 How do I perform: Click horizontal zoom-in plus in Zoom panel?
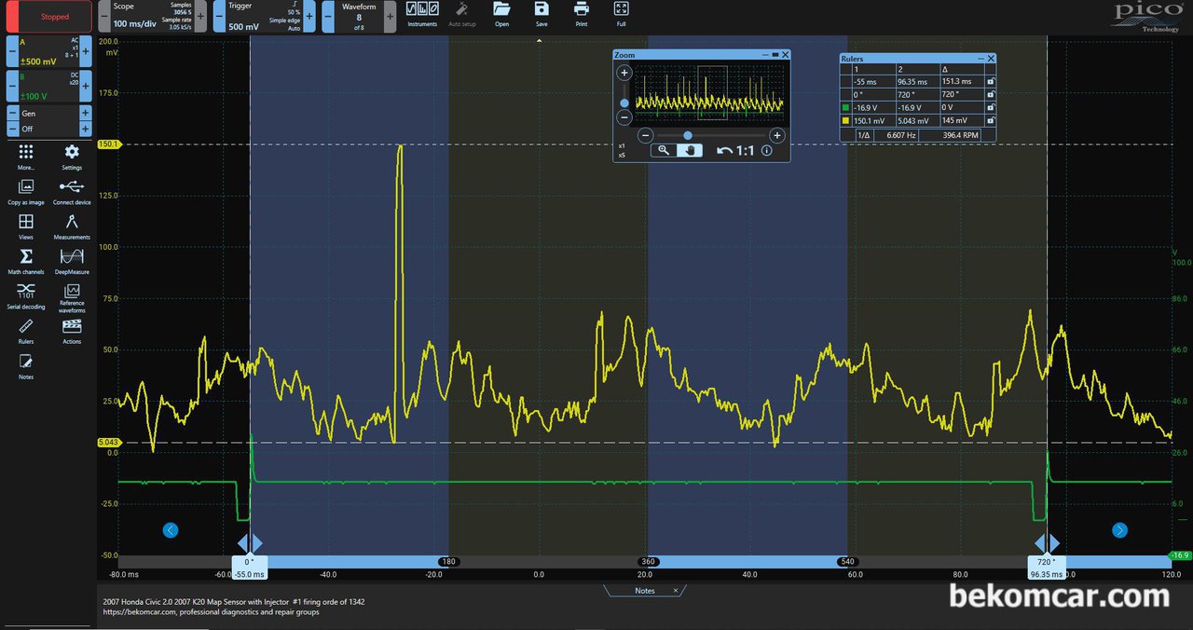coord(777,135)
